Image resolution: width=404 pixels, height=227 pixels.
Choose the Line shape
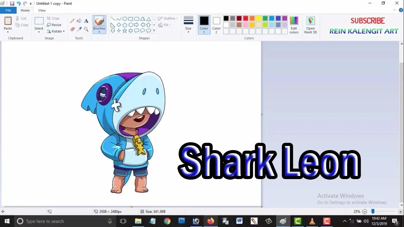pyautogui.click(x=113, y=19)
